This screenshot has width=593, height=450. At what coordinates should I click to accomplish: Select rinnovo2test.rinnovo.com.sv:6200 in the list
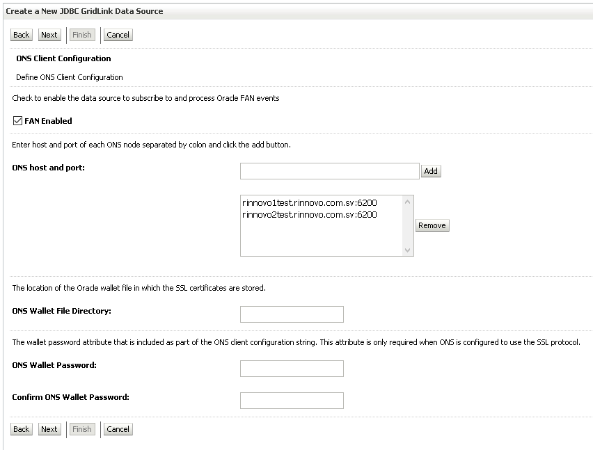pos(309,215)
